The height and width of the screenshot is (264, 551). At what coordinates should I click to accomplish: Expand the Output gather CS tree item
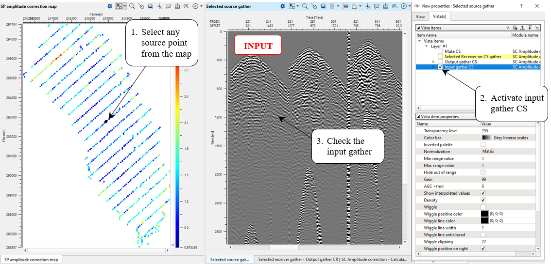[x=433, y=62]
